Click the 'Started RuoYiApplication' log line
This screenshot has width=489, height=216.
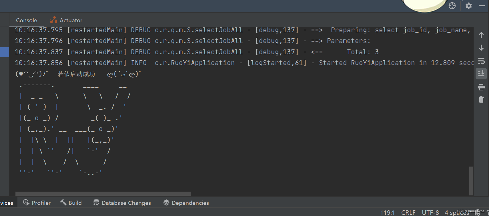244,63
